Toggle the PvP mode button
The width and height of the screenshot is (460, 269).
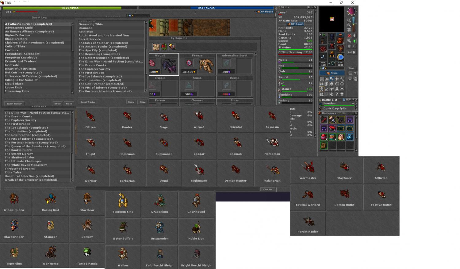point(351,52)
